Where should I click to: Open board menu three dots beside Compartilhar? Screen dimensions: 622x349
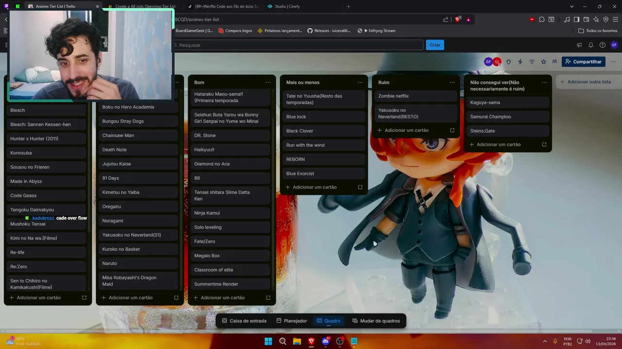[x=612, y=62]
